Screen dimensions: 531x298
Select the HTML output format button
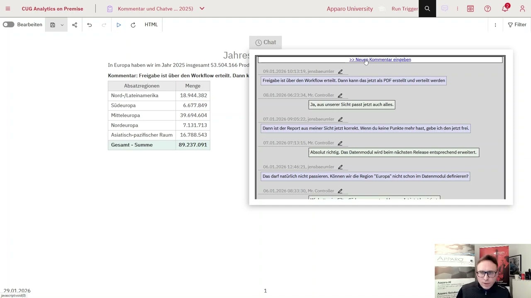(151, 25)
